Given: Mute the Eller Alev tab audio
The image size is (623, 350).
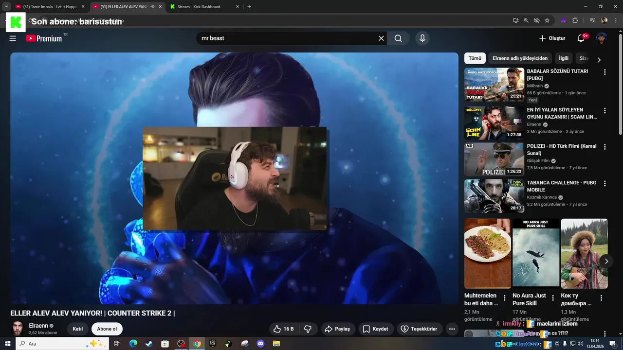Looking at the screenshot, I should [x=152, y=7].
